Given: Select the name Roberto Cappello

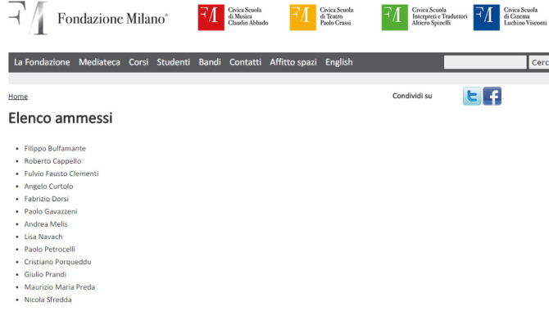Looking at the screenshot, I should 52,161.
